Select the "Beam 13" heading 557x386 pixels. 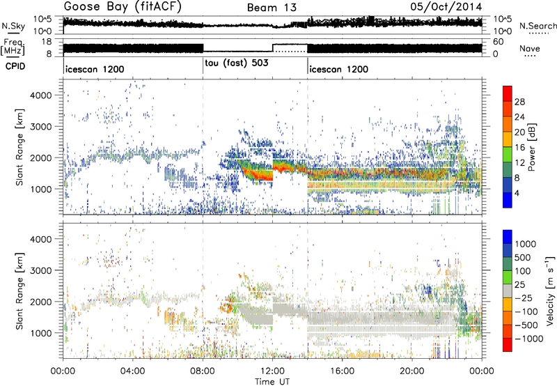(272, 8)
